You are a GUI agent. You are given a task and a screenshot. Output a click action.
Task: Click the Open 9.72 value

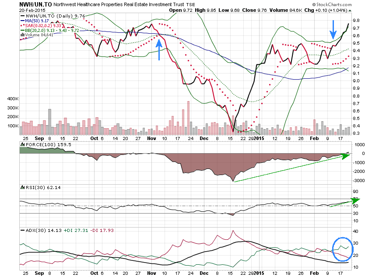click(x=181, y=10)
